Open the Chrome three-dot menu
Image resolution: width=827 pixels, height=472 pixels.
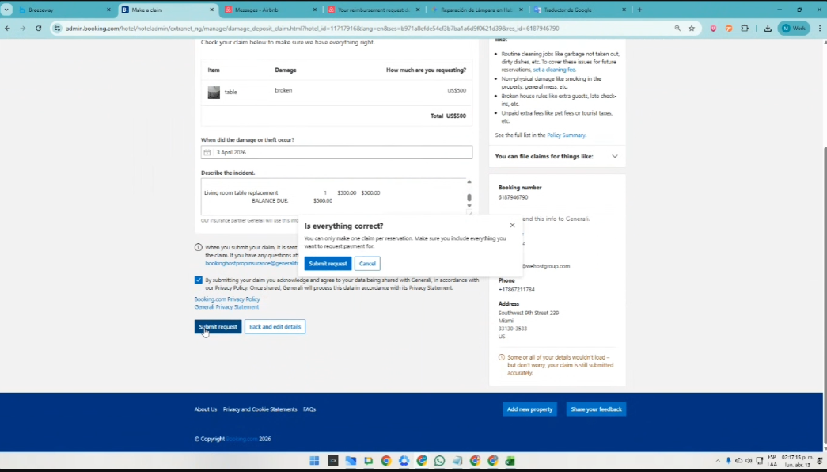(x=820, y=29)
